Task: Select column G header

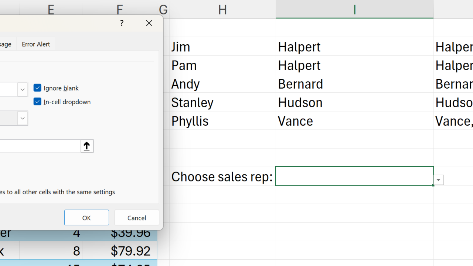Action: (x=163, y=9)
